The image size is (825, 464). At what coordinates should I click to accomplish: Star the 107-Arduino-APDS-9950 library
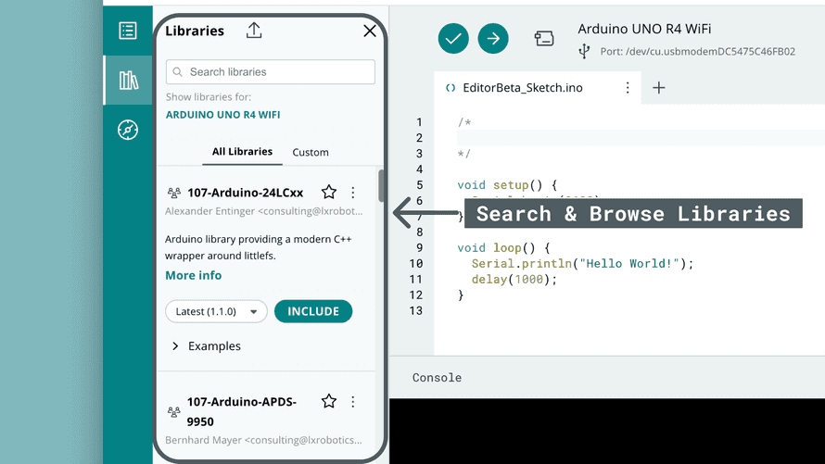[x=328, y=401]
